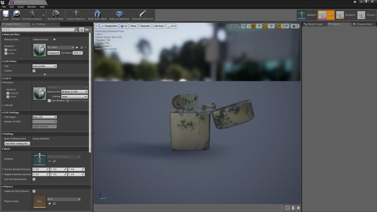Open the LOD Import Base LOD dropdown
Image resolution: width=377 pixels, height=212 pixels.
[x=45, y=117]
